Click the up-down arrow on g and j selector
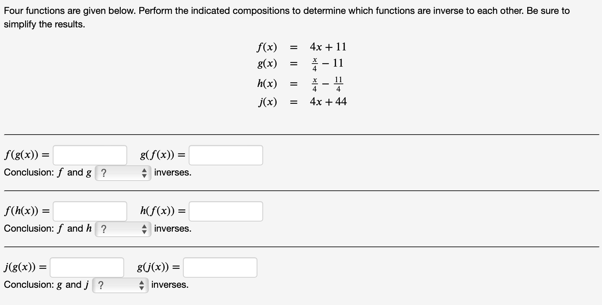This screenshot has width=602, height=305. pyautogui.click(x=142, y=285)
